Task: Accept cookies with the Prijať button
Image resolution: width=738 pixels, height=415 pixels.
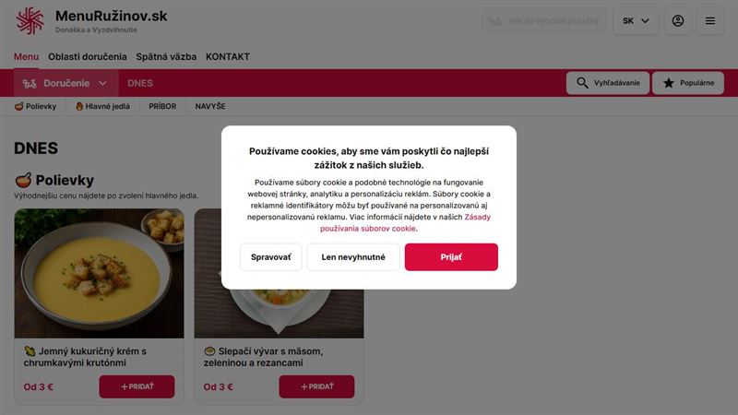Action: [451, 257]
